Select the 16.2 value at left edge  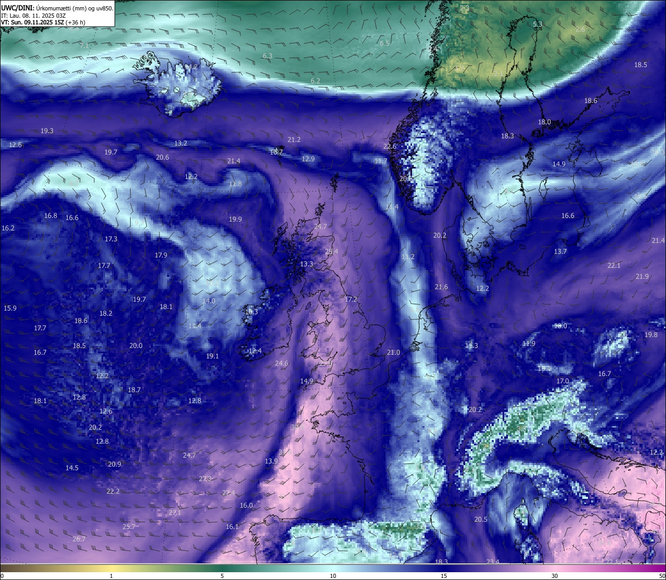pos(8,228)
